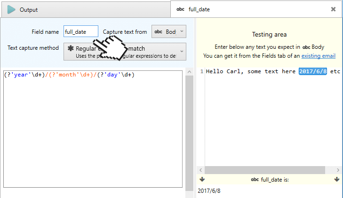Image resolution: width=343 pixels, height=198 pixels.
Task: Click line number 1 in testing area
Action: coord(202,71)
